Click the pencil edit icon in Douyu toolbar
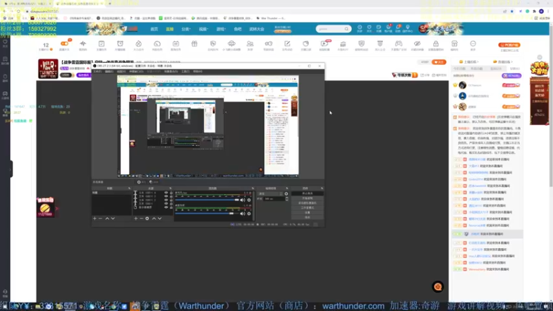This screenshot has width=553, height=311. point(287,44)
